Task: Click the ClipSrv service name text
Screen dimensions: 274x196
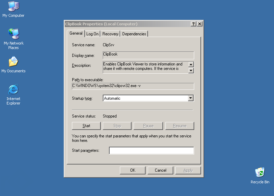Action: click(x=108, y=45)
